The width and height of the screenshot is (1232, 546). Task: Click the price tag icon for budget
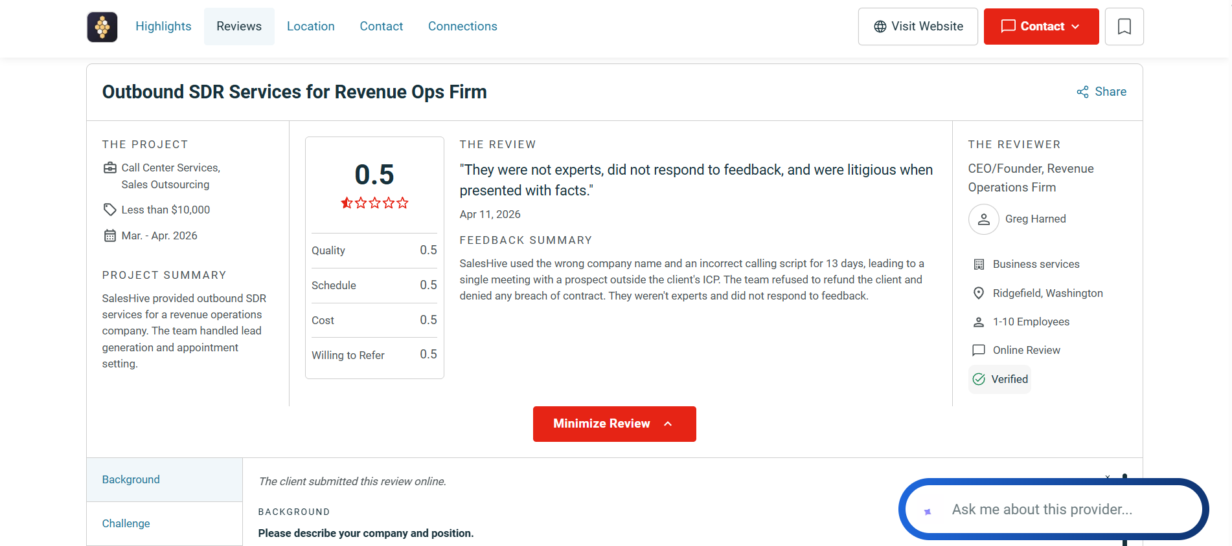[x=109, y=210]
